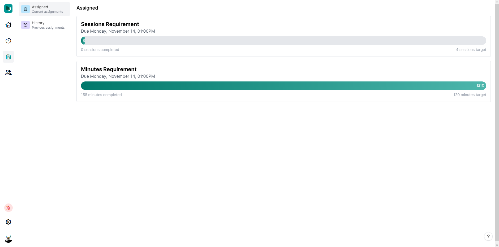Click the 131% label on minutes bar
The width and height of the screenshot is (499, 247).
[480, 86]
